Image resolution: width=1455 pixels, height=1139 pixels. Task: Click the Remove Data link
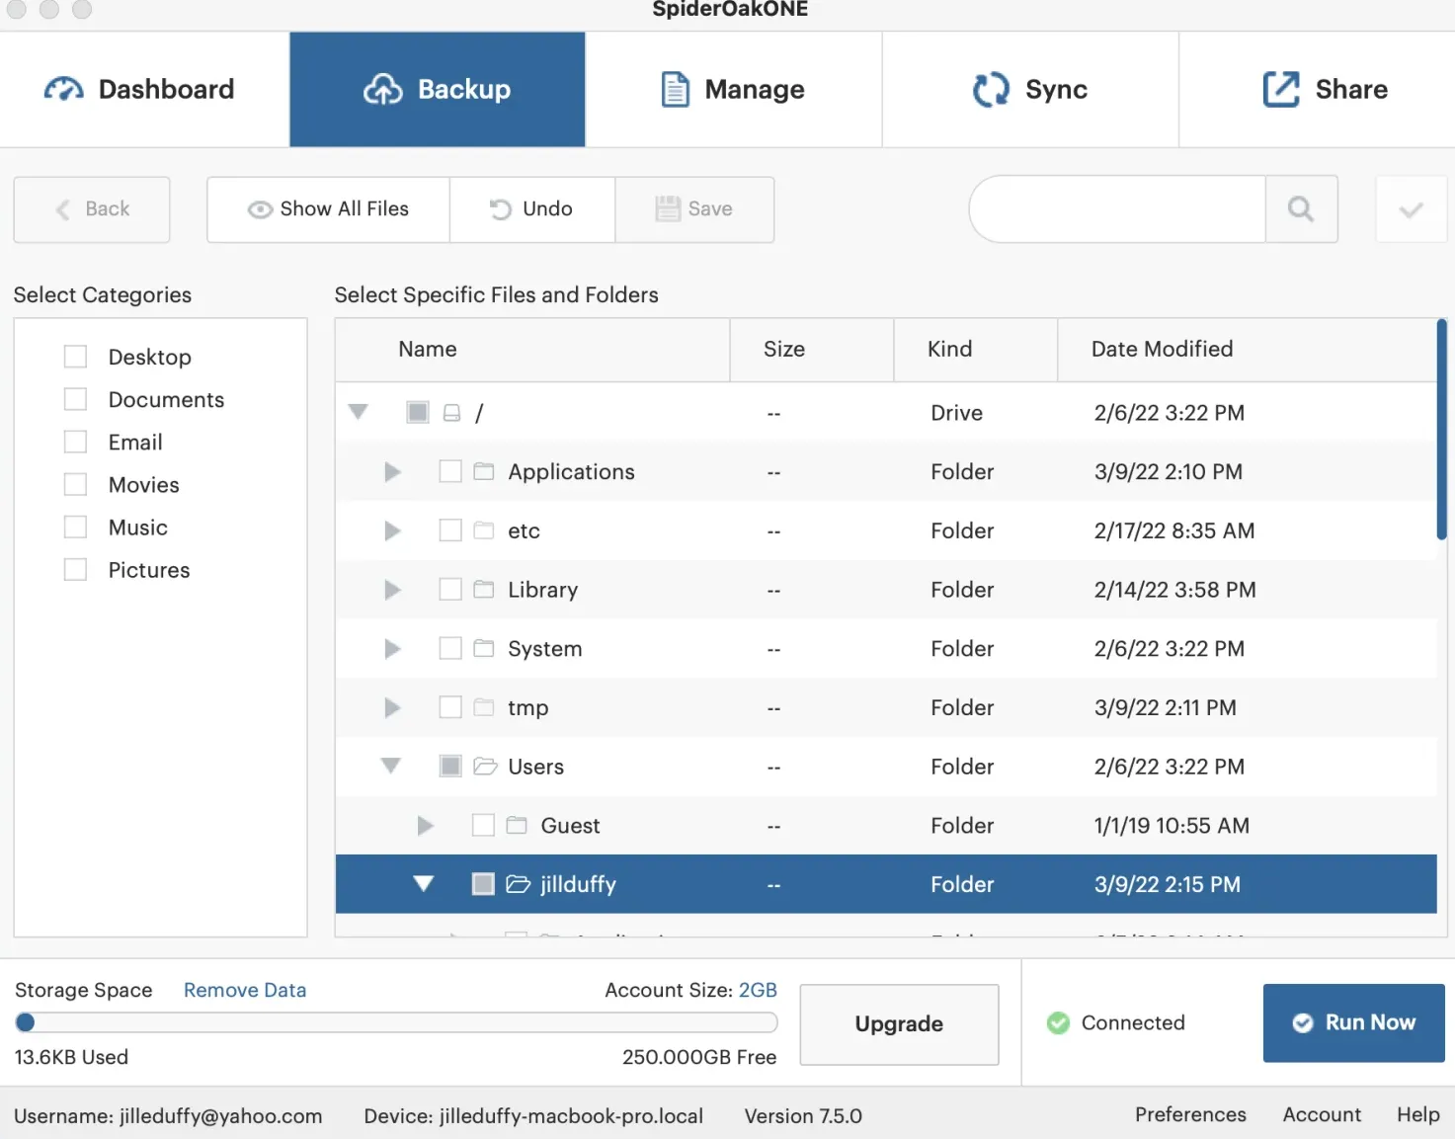coord(245,990)
